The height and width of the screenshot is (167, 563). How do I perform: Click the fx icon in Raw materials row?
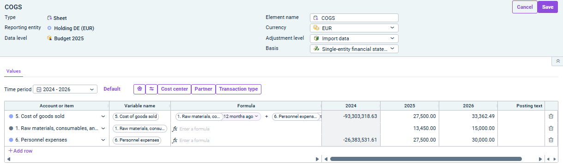(x=175, y=129)
